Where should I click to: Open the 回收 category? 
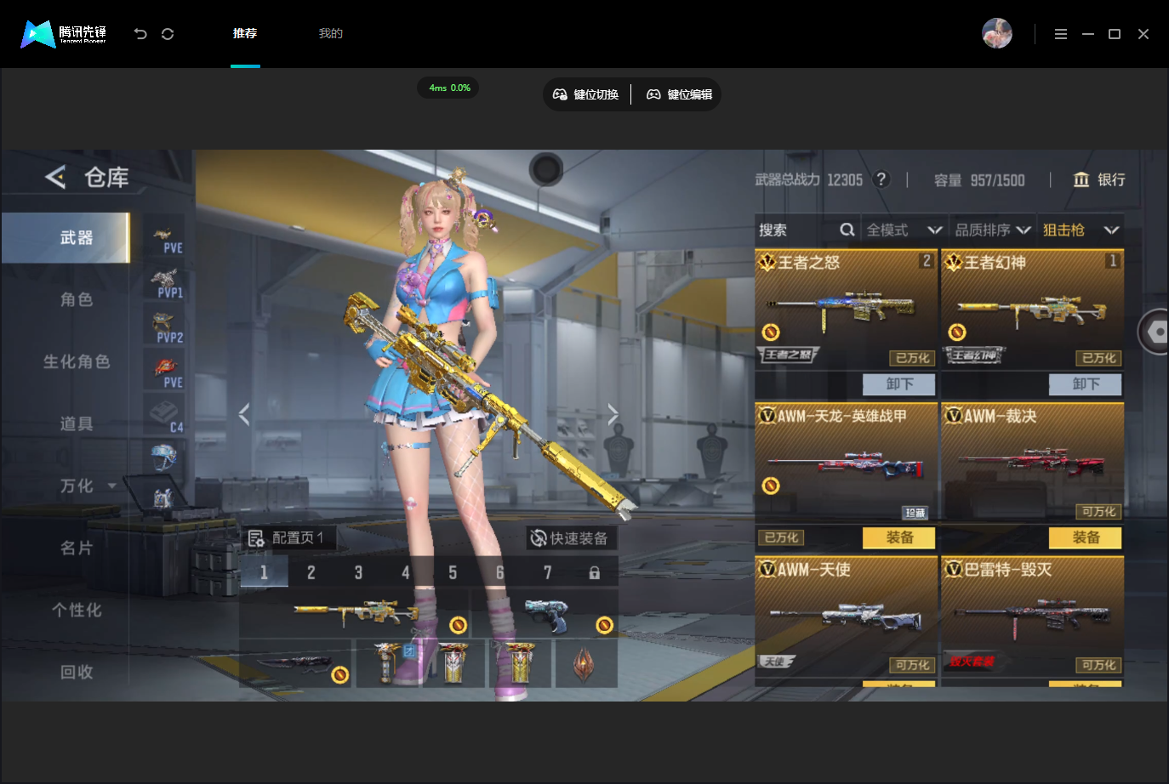coord(77,672)
